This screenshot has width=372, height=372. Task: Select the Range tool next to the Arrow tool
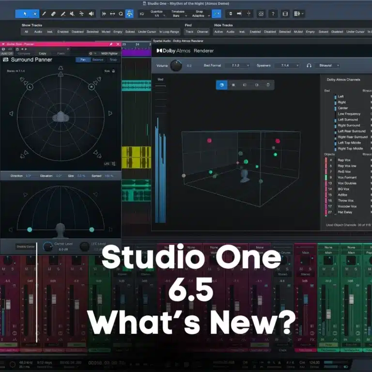click(x=35, y=14)
